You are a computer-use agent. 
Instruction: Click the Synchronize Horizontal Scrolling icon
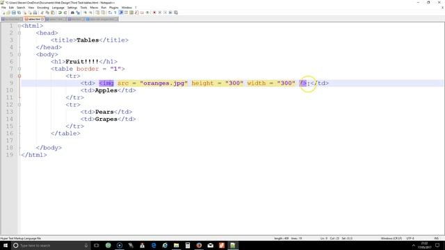[x=103, y=12]
